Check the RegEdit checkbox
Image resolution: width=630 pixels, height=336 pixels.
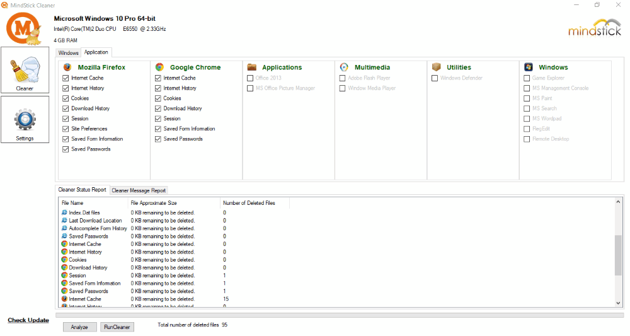tap(527, 129)
